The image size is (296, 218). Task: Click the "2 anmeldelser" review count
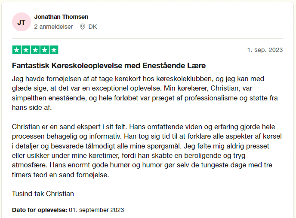pos(53,27)
